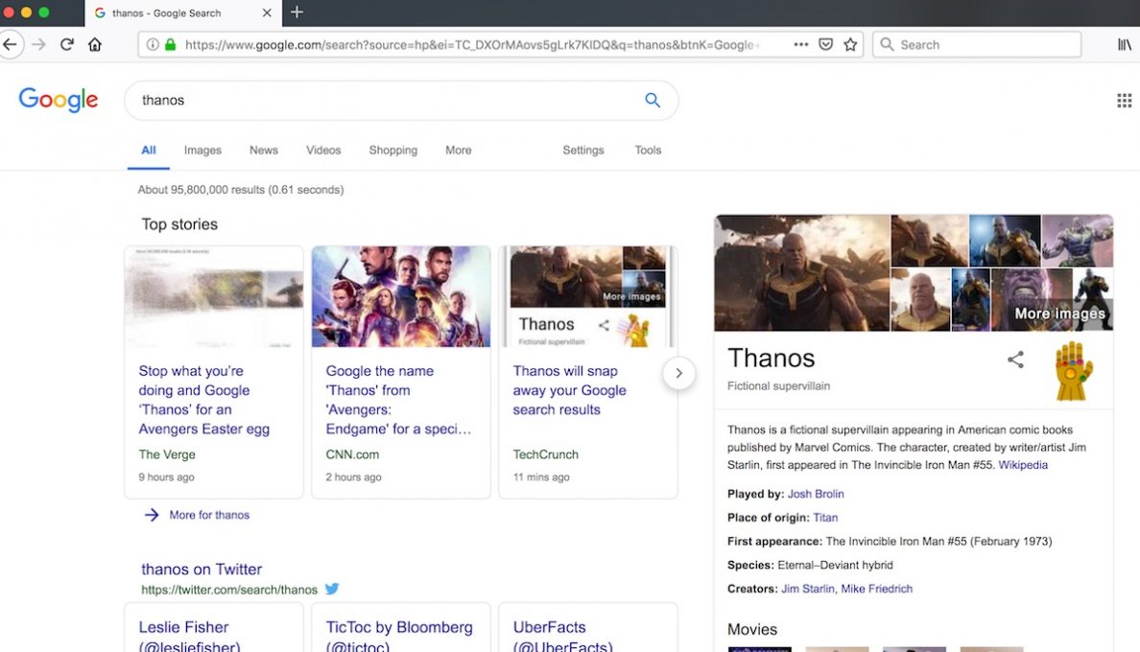Open the page actions ellipsis menu
The width and height of the screenshot is (1140, 652).
click(800, 44)
